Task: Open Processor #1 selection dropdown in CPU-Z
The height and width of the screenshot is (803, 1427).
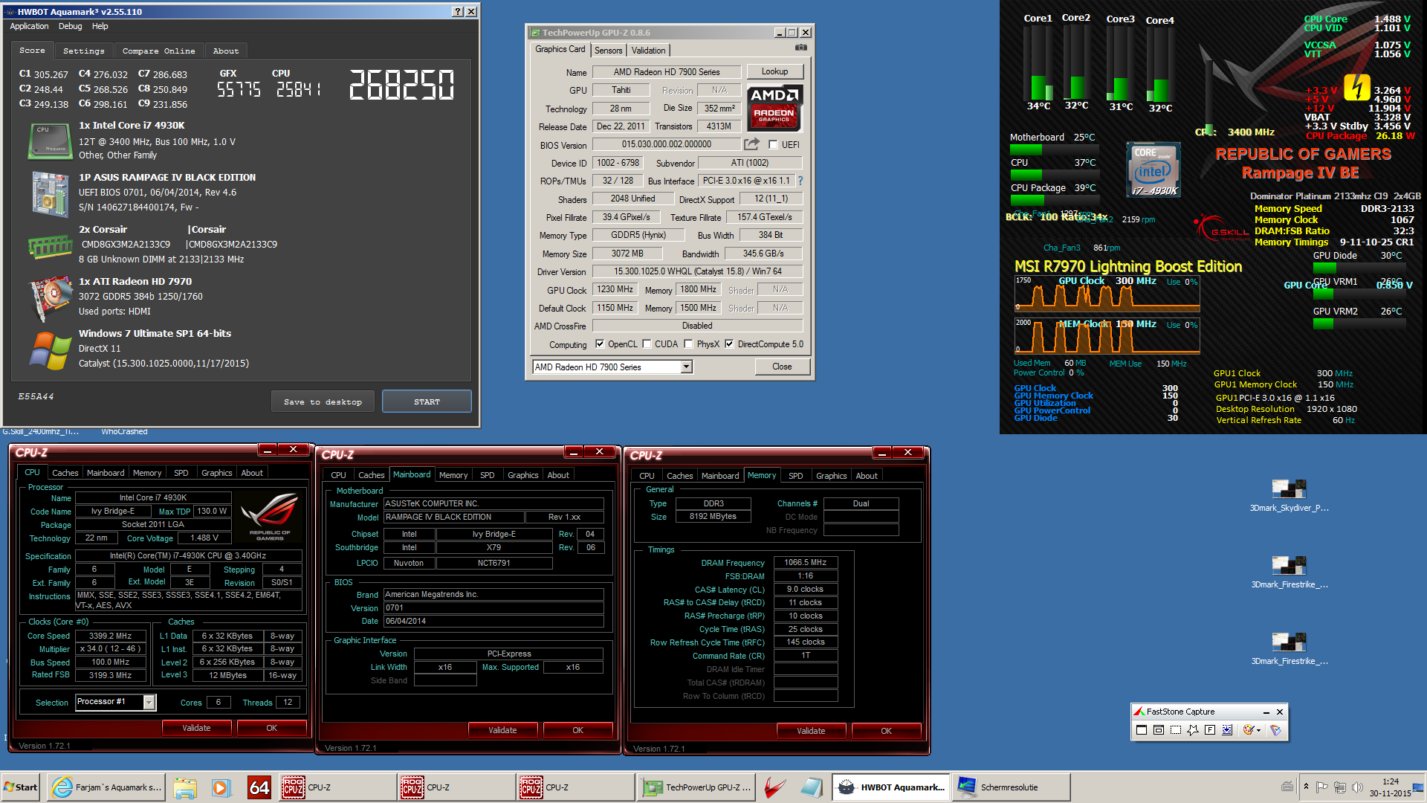Action: [x=149, y=702]
